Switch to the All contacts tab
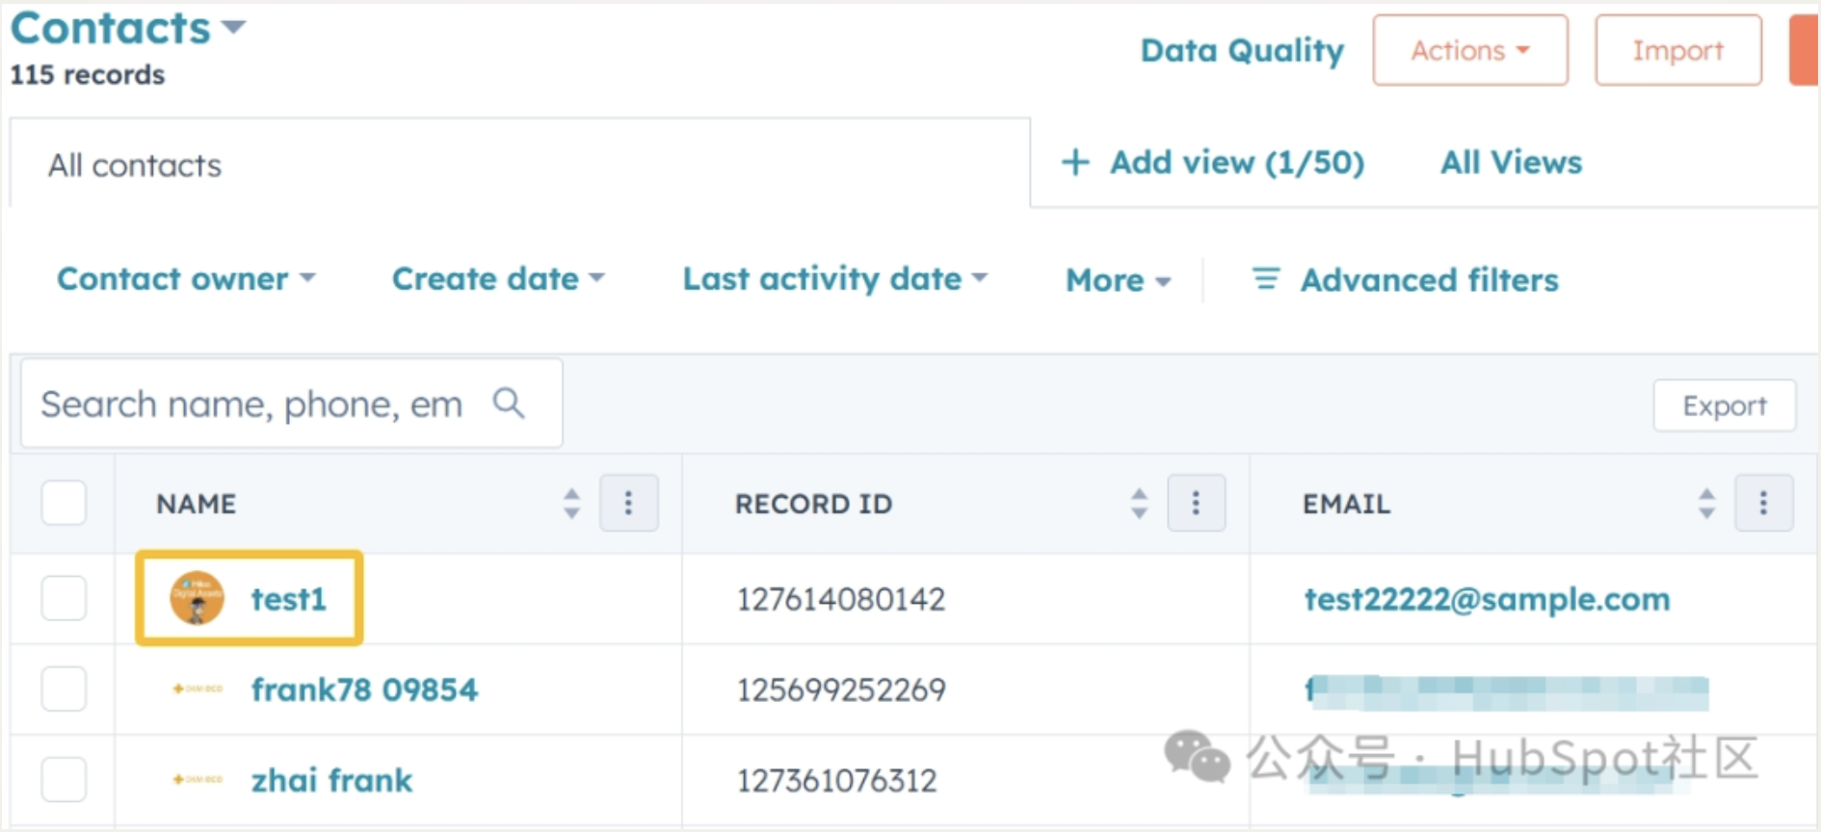The height and width of the screenshot is (832, 1821). [135, 166]
